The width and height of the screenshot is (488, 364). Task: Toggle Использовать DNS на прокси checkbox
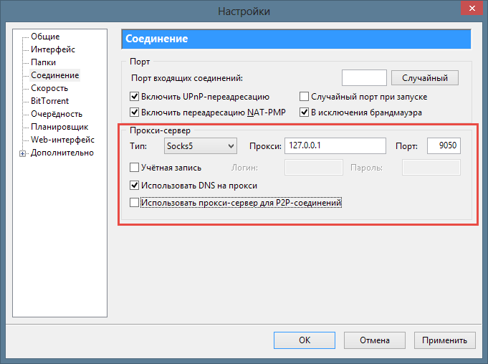pos(134,186)
